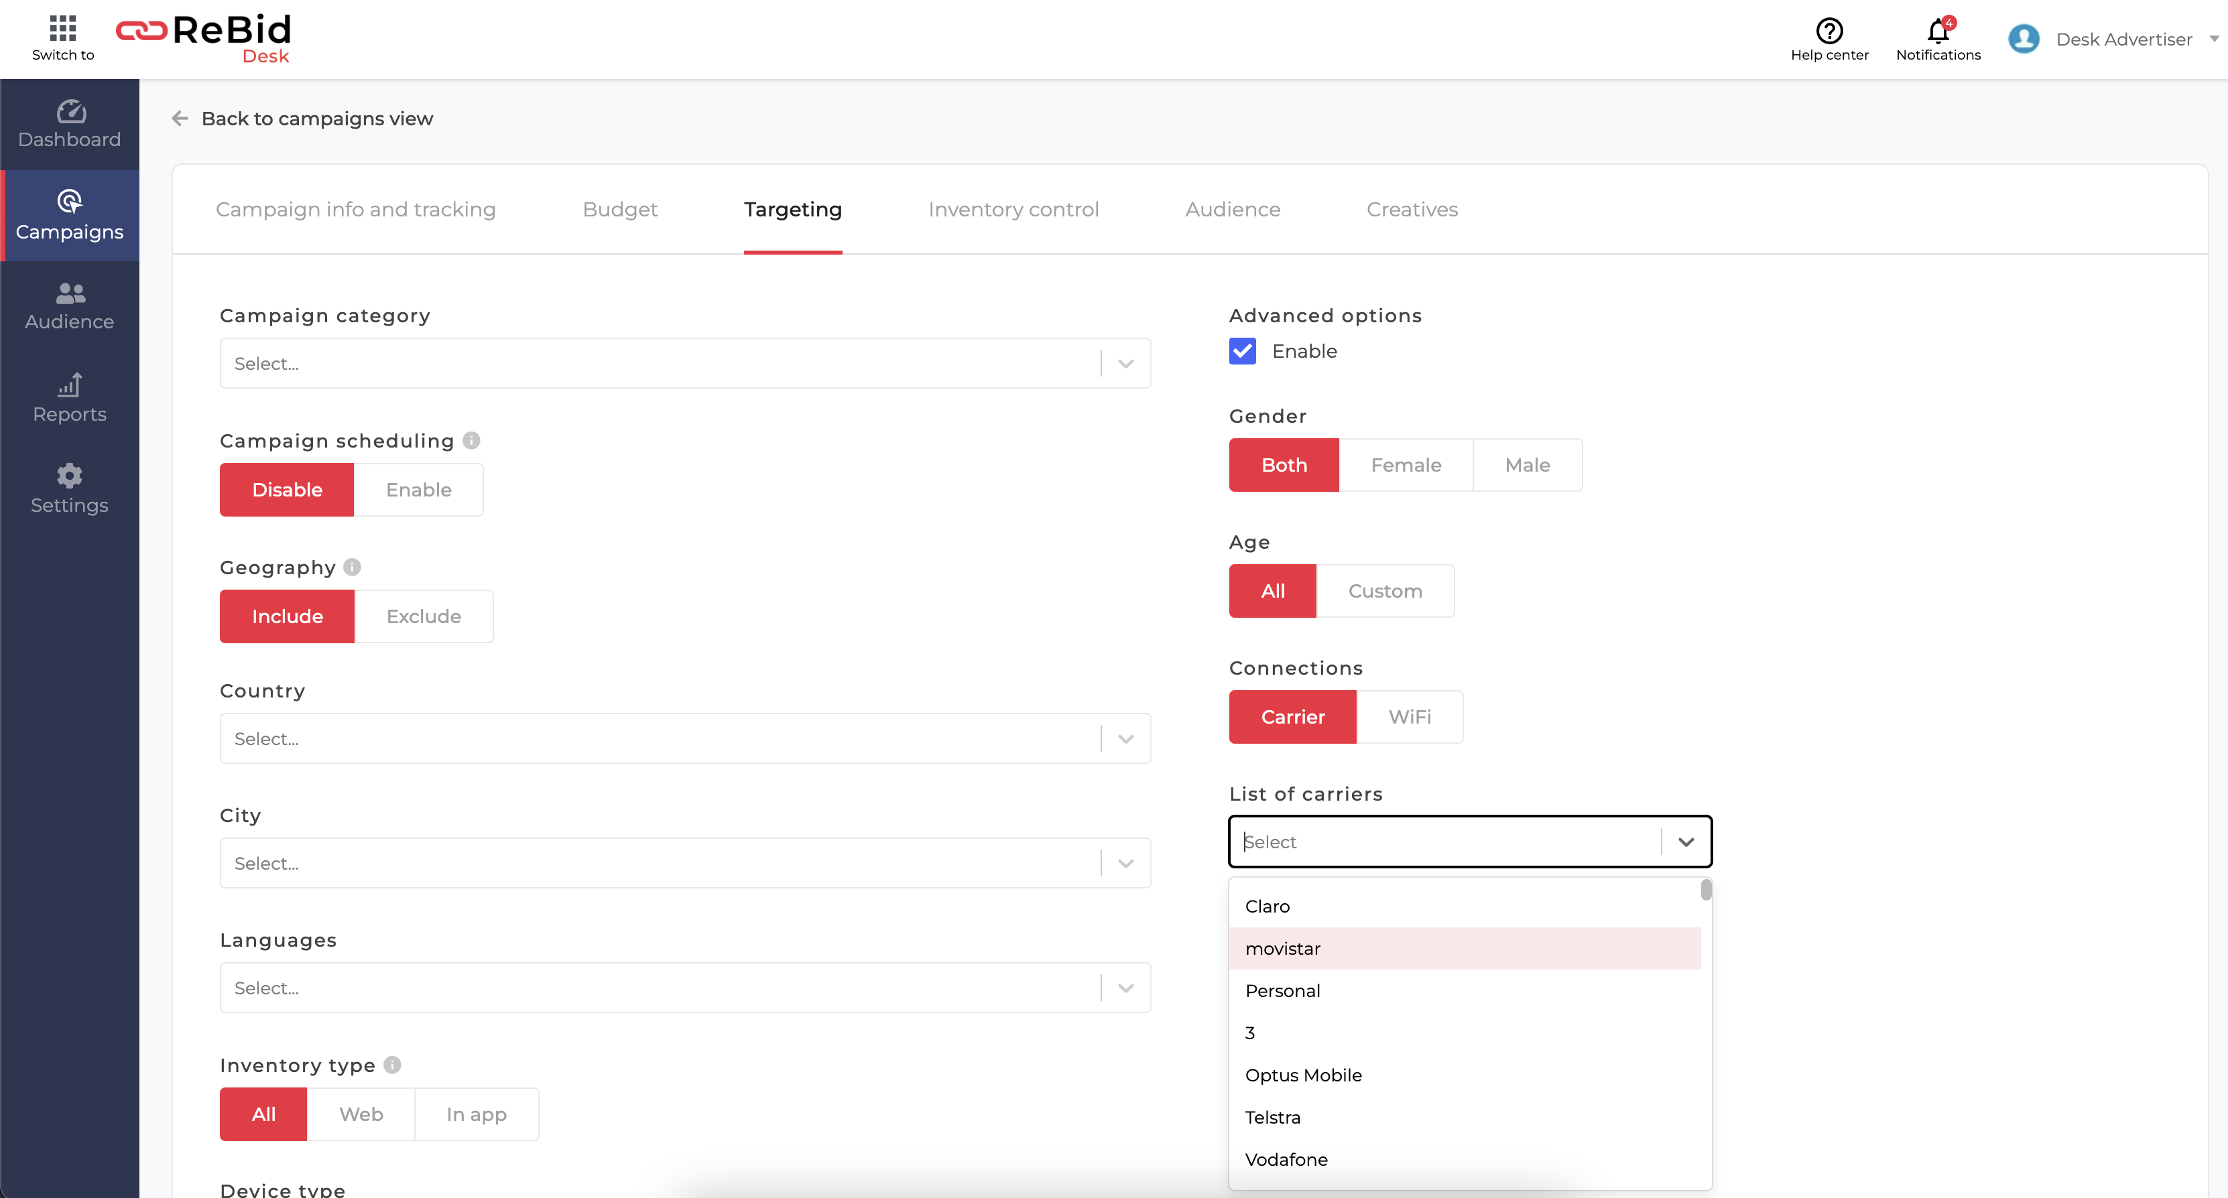Viewport: 2228px width, 1198px height.
Task: Click the Campaign scheduling info icon
Action: [471, 441]
